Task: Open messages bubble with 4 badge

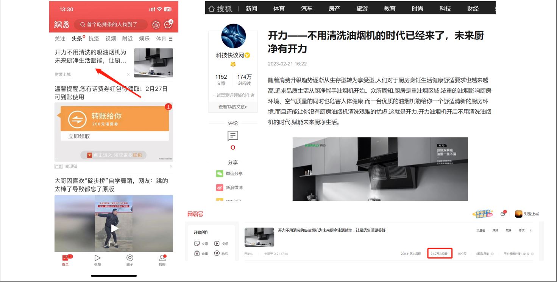Action: point(168,25)
